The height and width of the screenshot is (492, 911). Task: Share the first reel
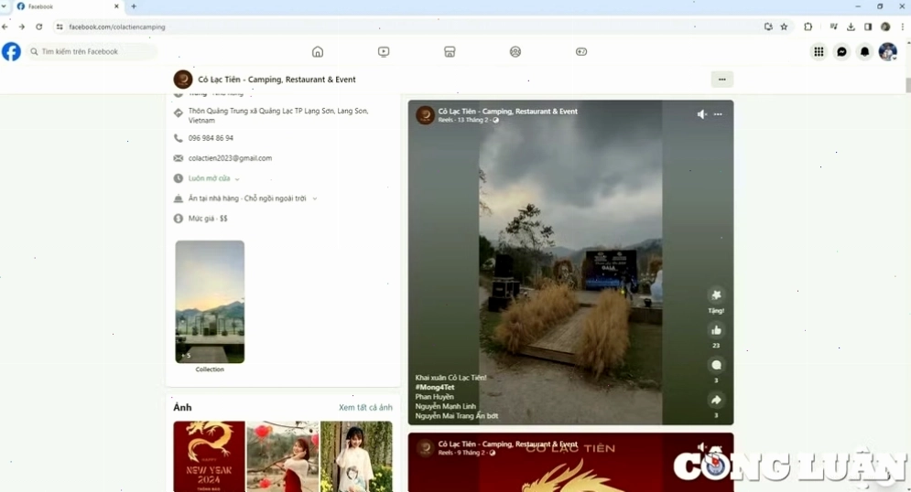(716, 400)
